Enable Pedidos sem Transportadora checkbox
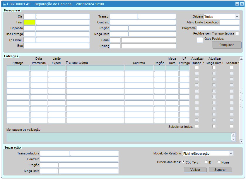This screenshot has height=179, width=246. click(237, 34)
